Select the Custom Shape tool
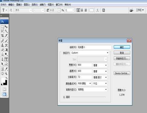This screenshot has width=147, height=113. (x=6, y=64)
